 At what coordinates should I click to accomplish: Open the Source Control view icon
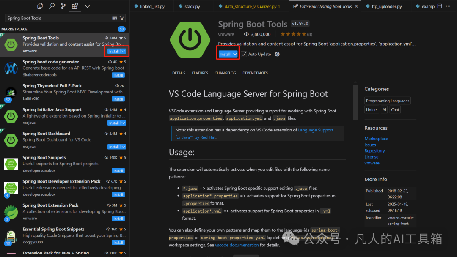(x=63, y=6)
